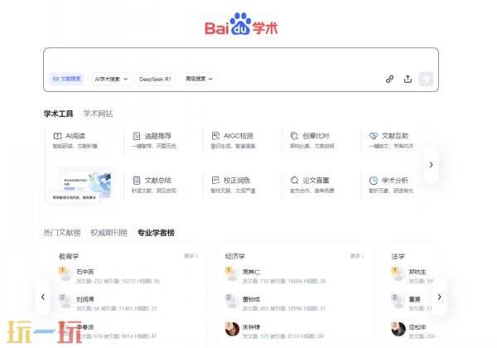This screenshot has width=497, height=348.
Task: Open the AI阅读 tool
Action: (x=76, y=140)
